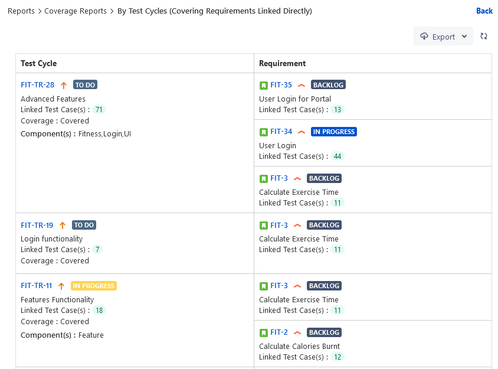Click the red priority chevron beside FIT-34
The image size is (498, 369).
coord(302,132)
